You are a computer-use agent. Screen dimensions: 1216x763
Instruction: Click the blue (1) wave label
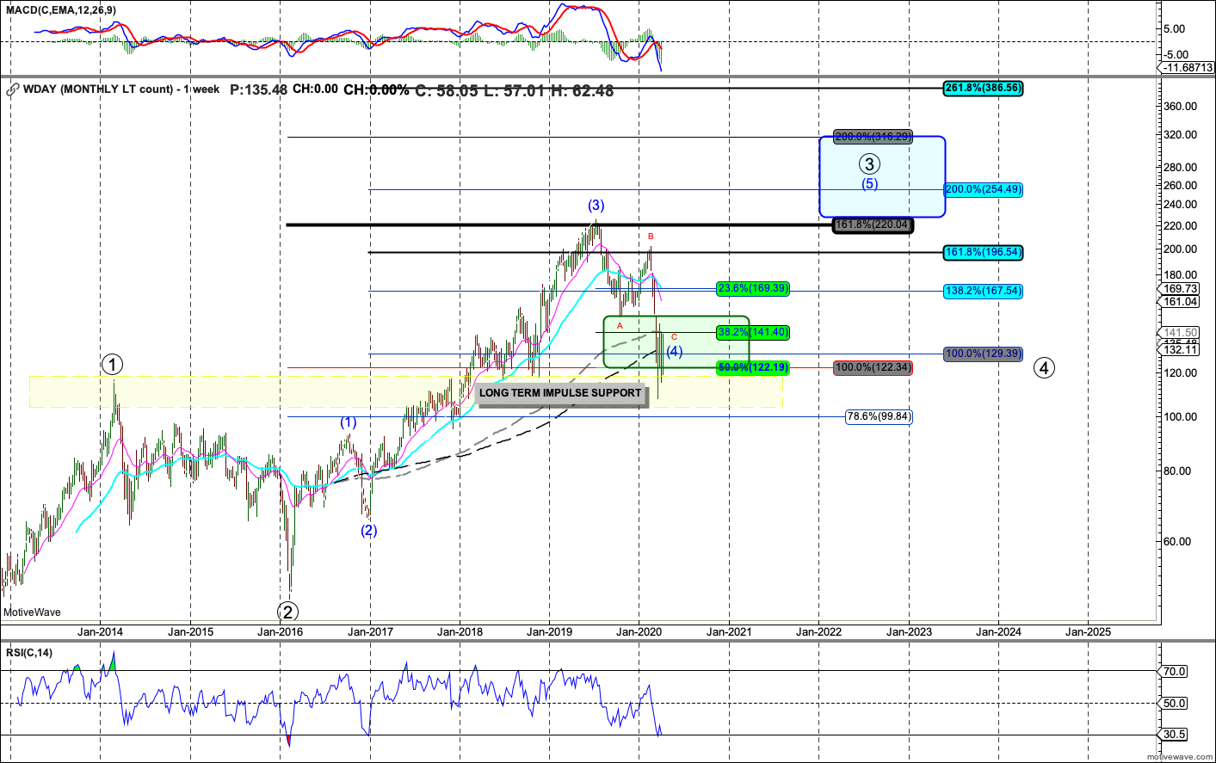(348, 422)
